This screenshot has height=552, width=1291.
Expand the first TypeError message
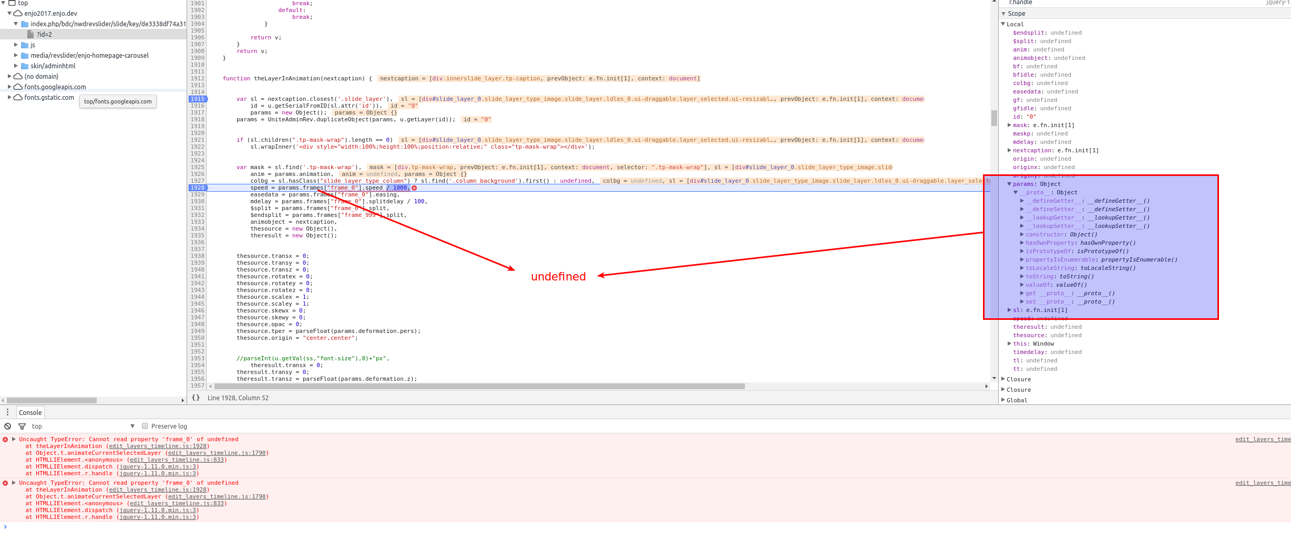coord(14,439)
